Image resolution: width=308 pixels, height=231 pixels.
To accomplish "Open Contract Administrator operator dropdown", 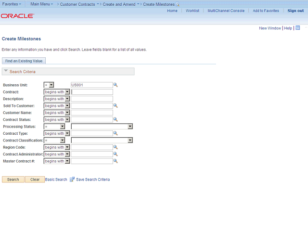I will coord(57,154).
